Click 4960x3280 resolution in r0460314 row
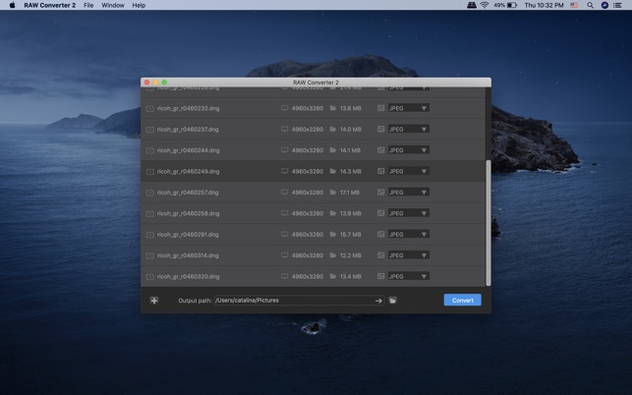The width and height of the screenshot is (632, 395). coord(308,255)
